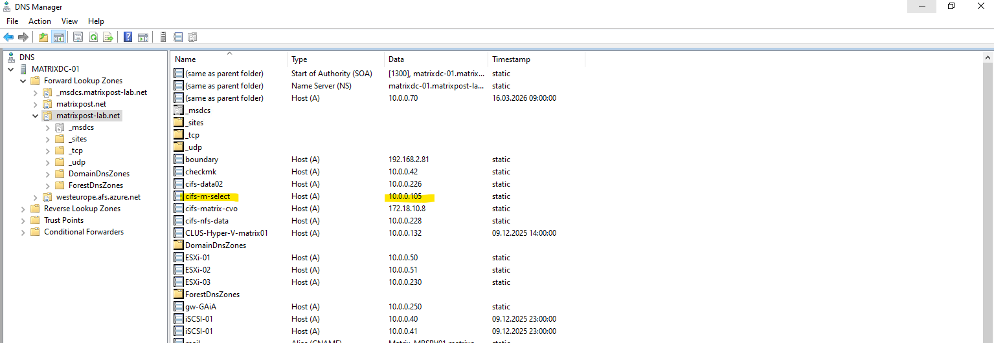Screen dimensions: 994x343
Task: Click the Refresh toolbar icon
Action: click(x=93, y=37)
